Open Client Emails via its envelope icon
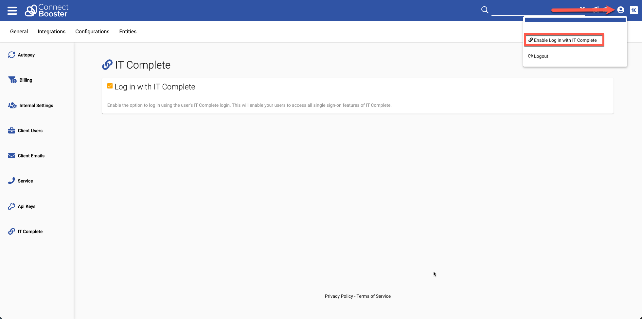Viewport: 642px width, 319px height. 12,156
